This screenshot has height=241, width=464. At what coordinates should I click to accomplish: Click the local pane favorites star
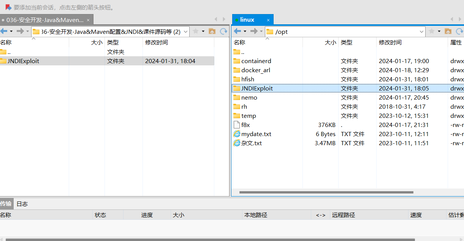coord(196,31)
